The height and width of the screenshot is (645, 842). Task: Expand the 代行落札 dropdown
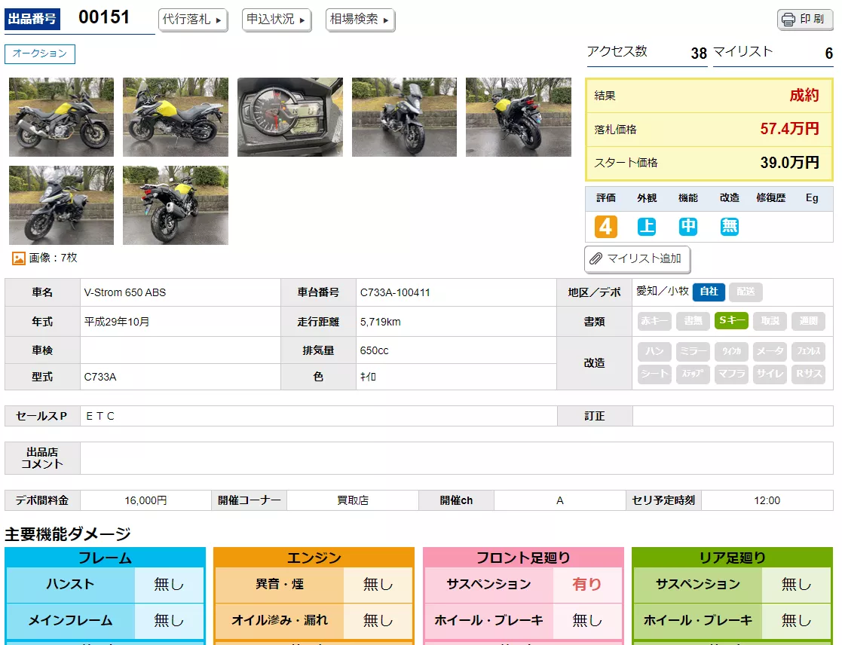pyautogui.click(x=193, y=20)
